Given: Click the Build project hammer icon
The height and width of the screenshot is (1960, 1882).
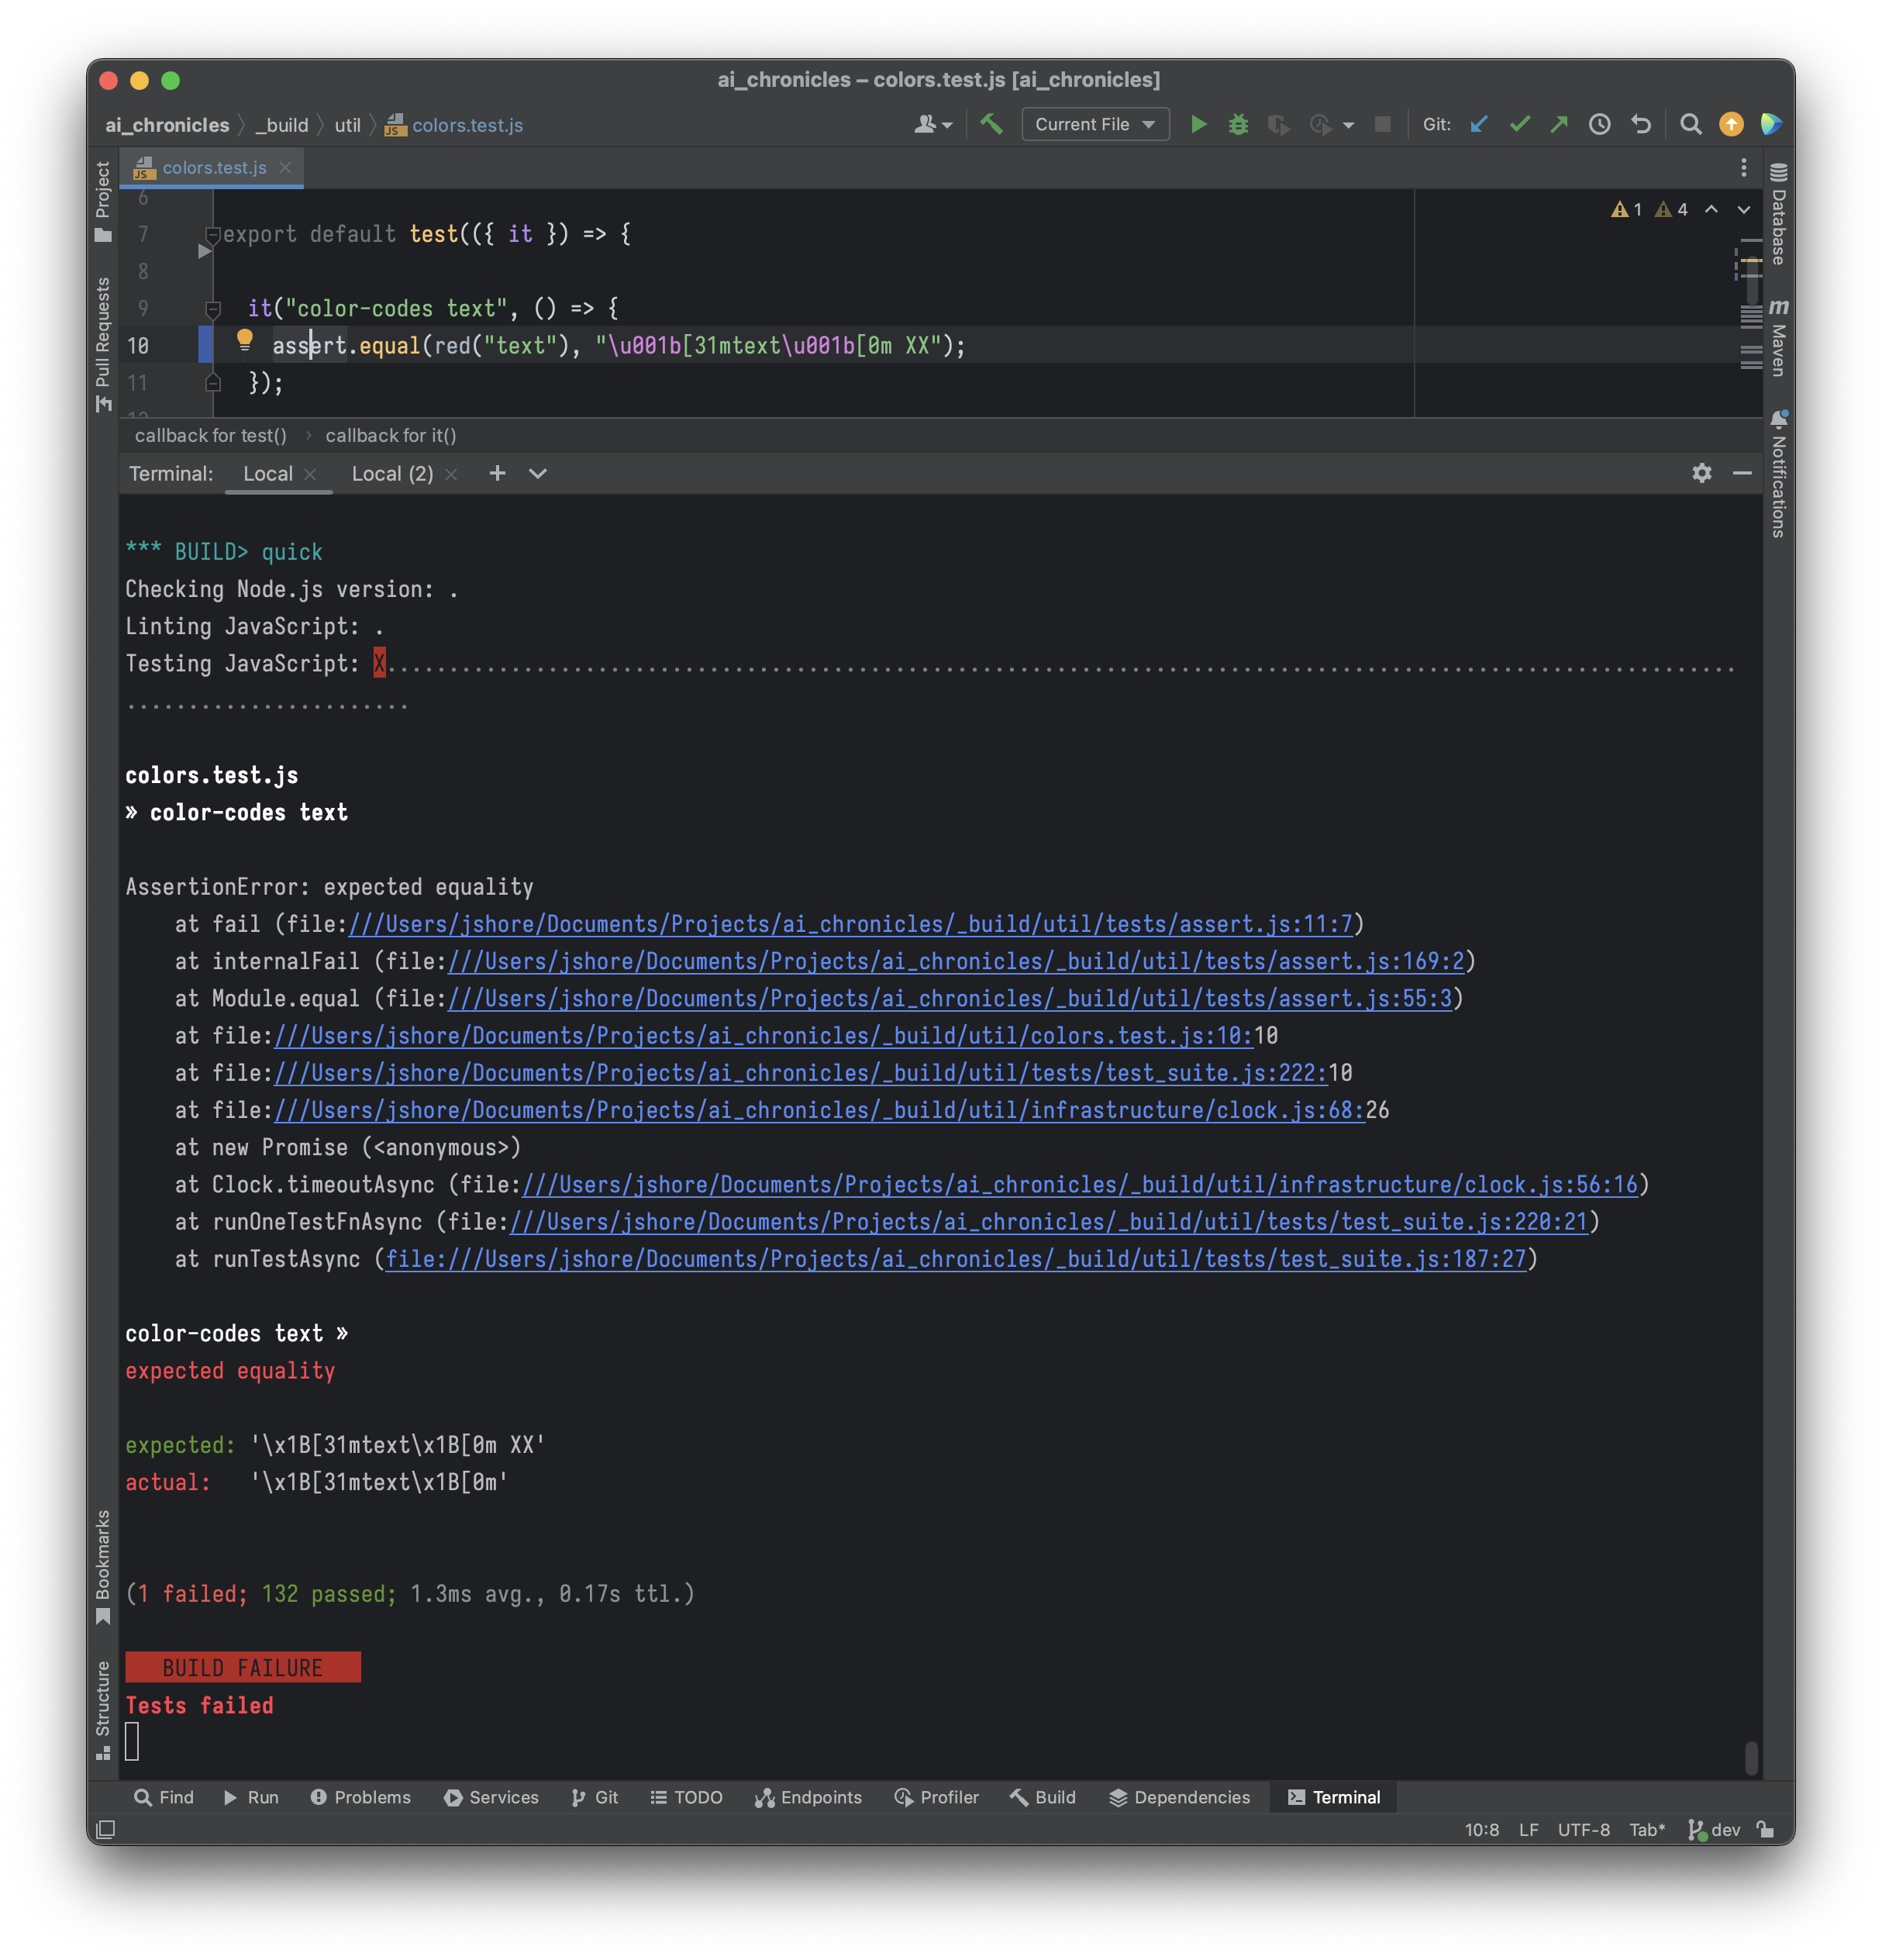Looking at the screenshot, I should click(x=991, y=124).
